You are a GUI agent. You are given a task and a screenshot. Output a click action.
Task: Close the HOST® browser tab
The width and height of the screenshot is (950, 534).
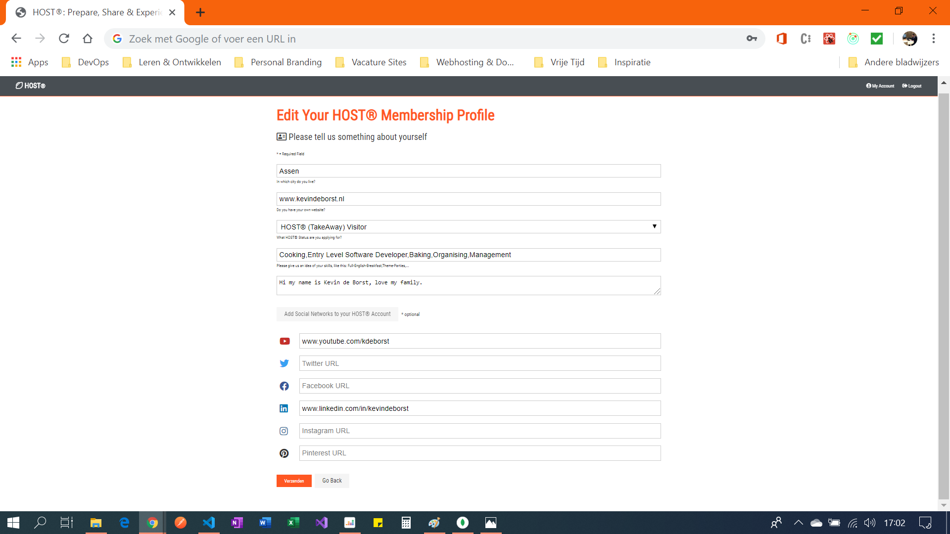tap(172, 12)
